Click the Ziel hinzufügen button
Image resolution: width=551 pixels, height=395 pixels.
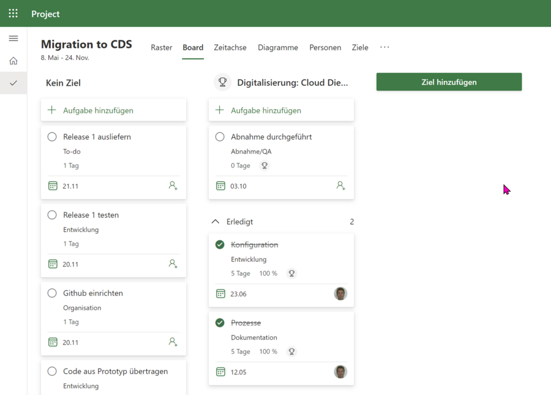(449, 82)
